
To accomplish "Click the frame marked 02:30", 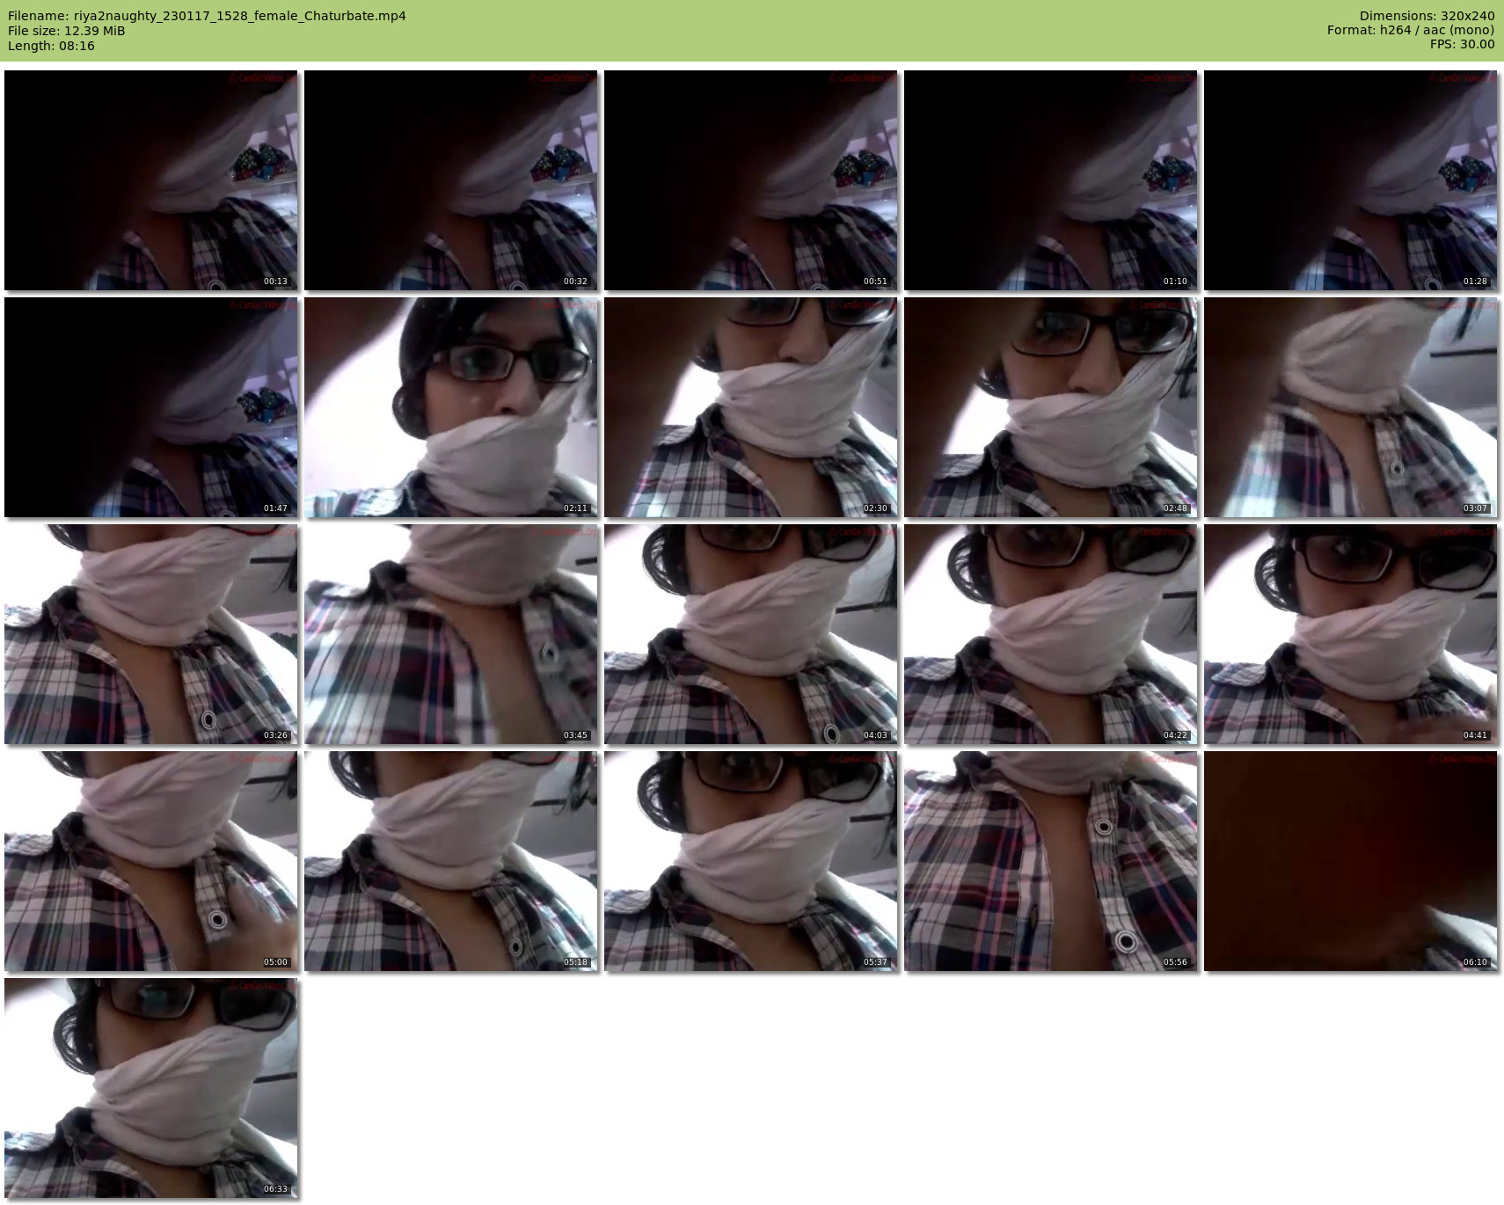I will point(750,407).
